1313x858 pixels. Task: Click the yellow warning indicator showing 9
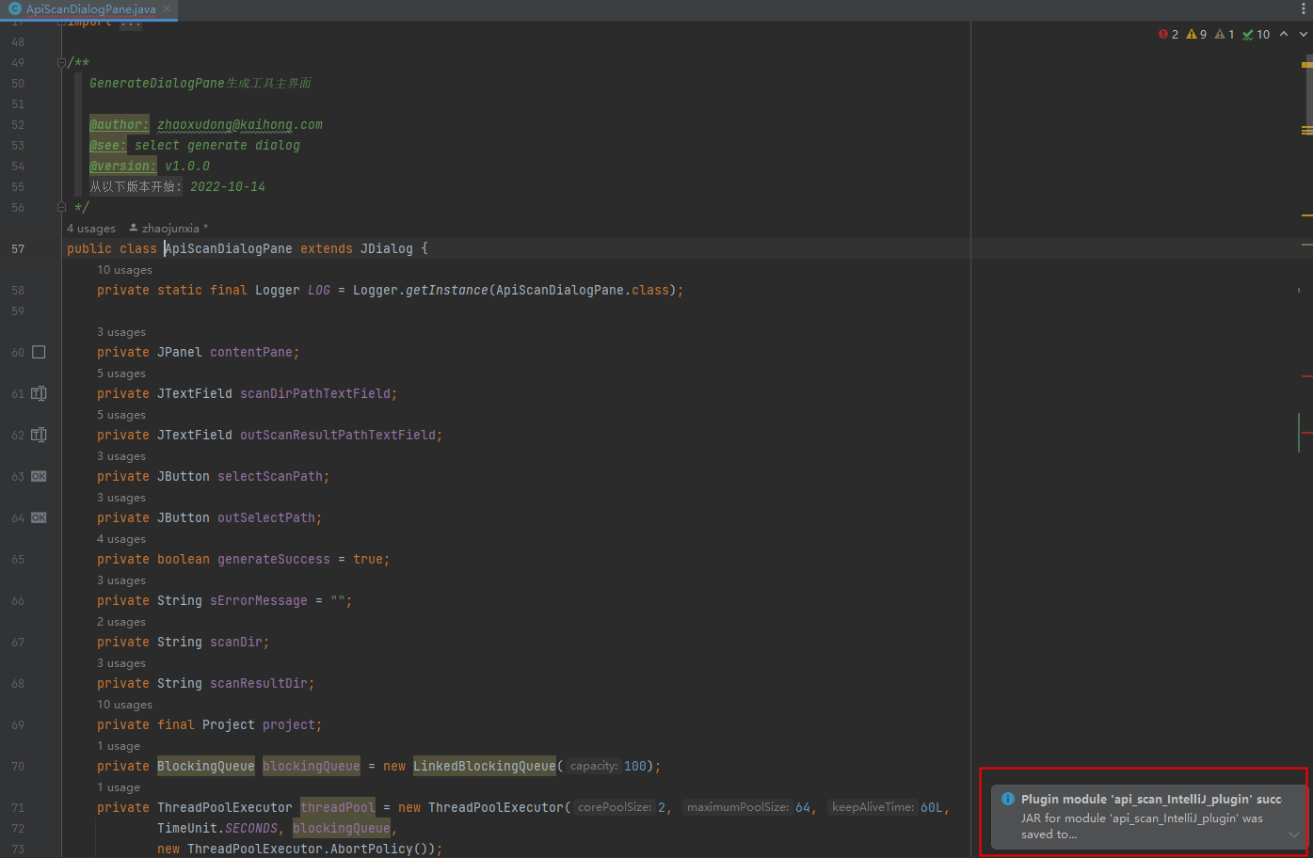click(x=1196, y=34)
